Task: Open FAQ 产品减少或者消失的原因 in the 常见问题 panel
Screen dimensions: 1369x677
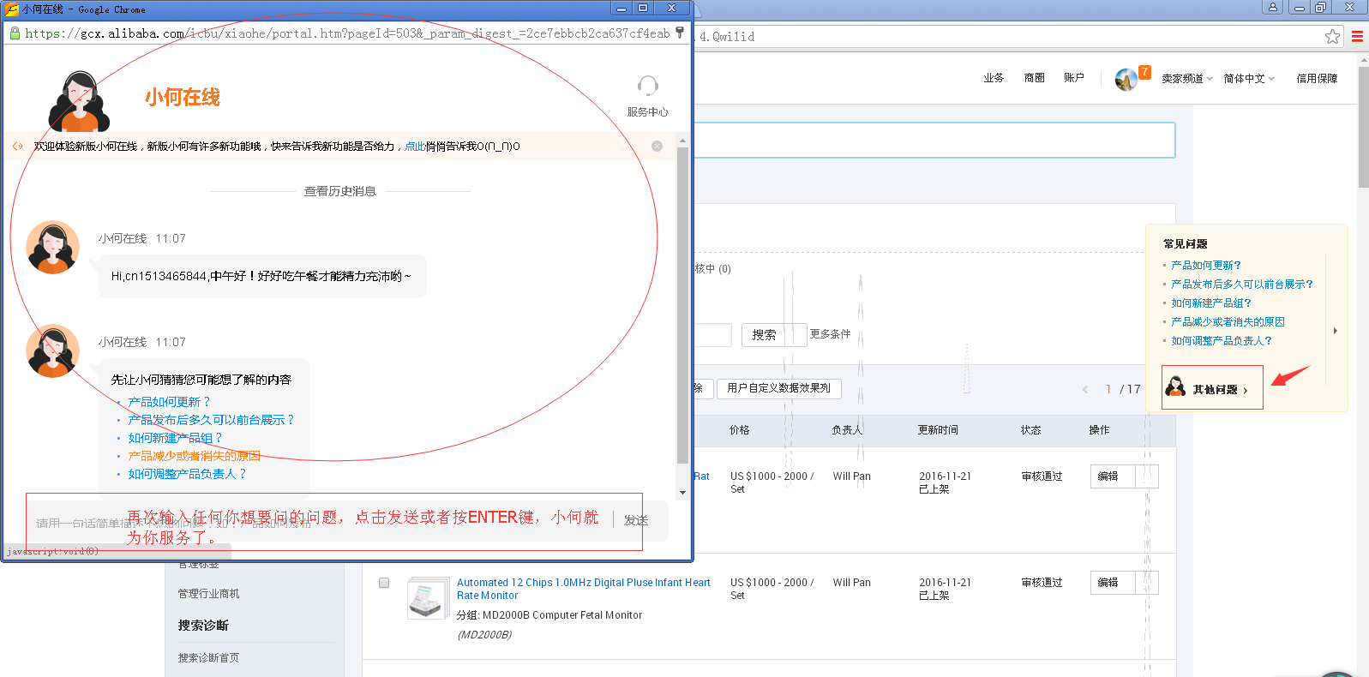Action: coord(1228,322)
